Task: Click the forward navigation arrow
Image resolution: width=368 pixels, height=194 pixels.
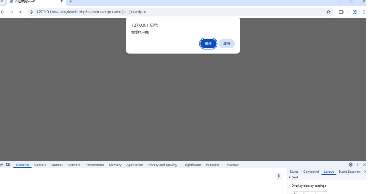Action: pyautogui.click(x=11, y=12)
